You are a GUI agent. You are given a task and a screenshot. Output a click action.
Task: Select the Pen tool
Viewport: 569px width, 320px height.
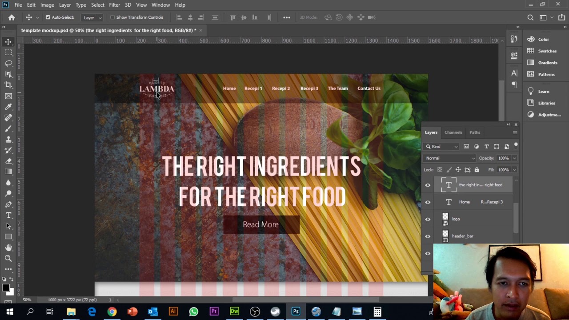point(8,204)
